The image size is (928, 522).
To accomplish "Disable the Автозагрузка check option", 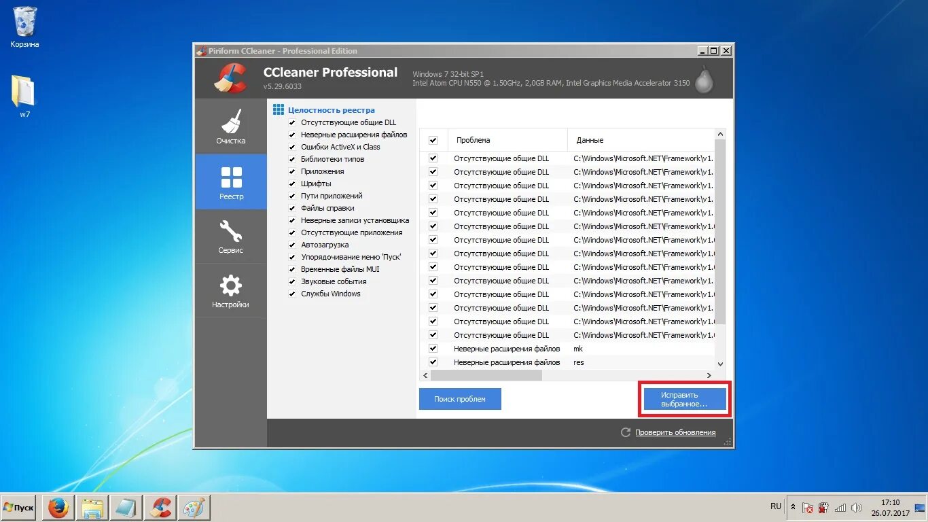I will (x=292, y=245).
